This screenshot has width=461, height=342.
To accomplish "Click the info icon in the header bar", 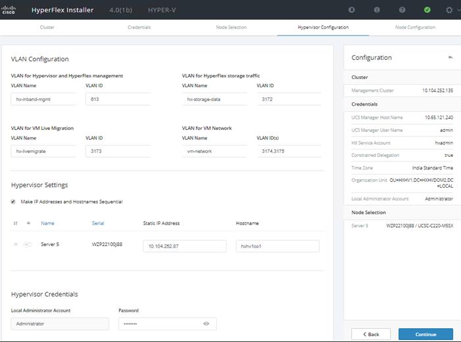I will (x=377, y=10).
